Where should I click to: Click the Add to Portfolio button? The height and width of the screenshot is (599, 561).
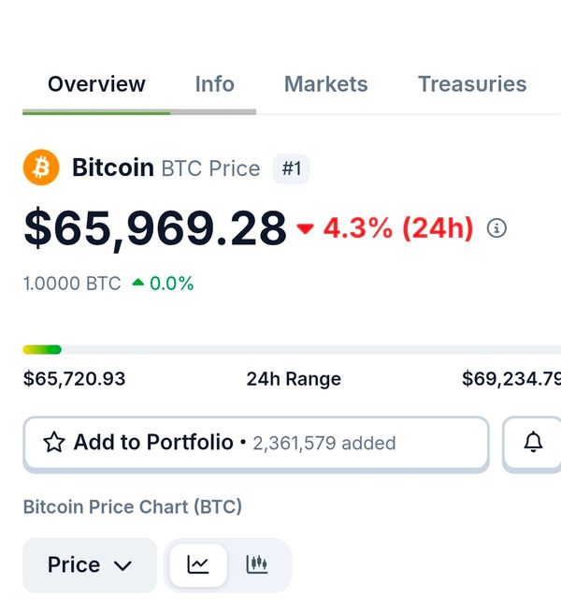tap(255, 443)
